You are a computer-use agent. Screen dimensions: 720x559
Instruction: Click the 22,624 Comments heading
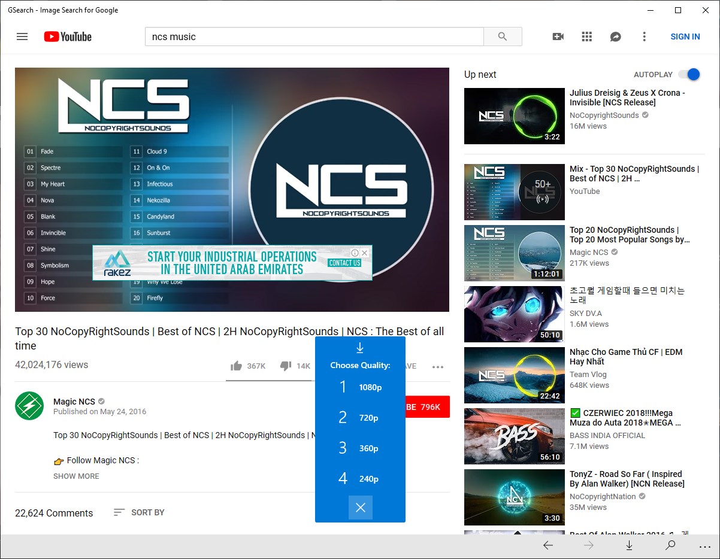point(54,513)
